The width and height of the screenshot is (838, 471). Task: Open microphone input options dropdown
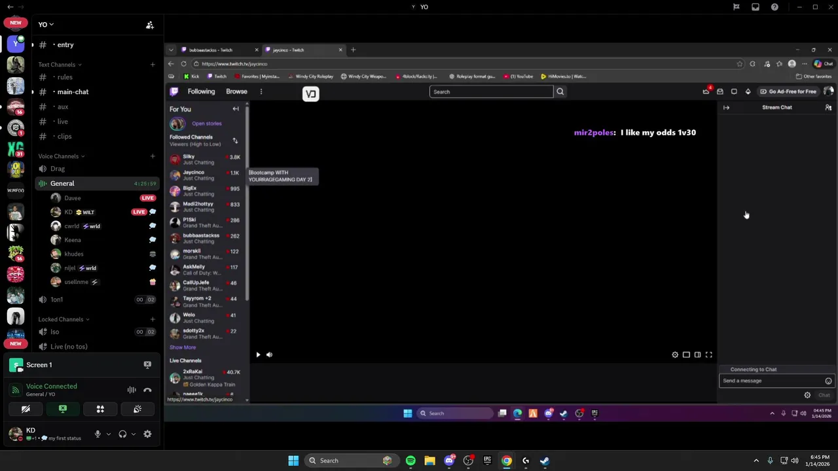pos(108,434)
